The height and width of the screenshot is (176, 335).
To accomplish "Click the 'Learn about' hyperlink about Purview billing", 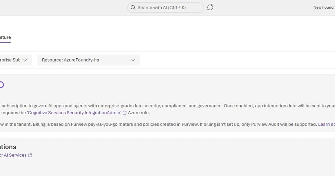I will coord(326,124).
